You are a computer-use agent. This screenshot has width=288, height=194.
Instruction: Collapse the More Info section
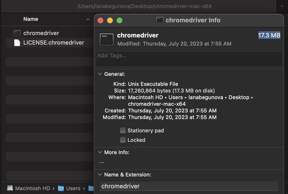pos(100,152)
